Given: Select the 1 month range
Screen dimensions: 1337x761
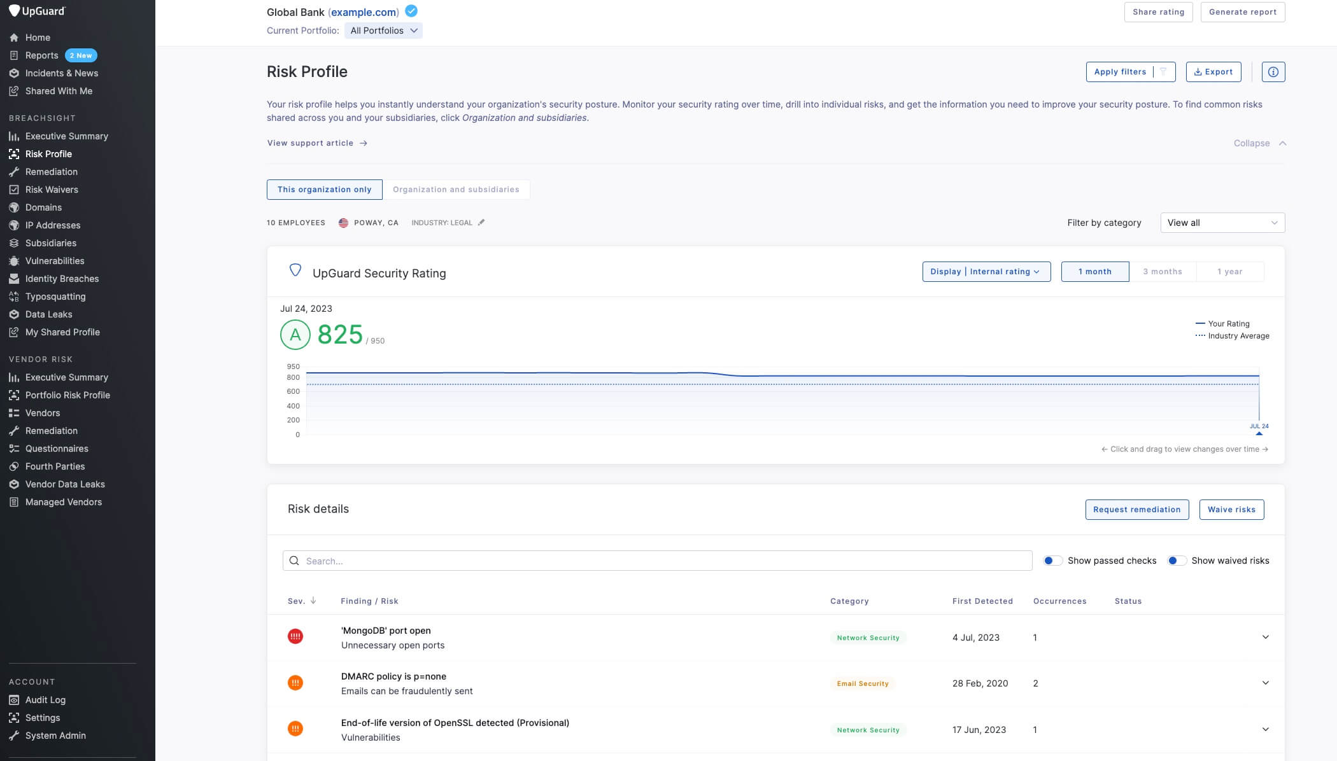Looking at the screenshot, I should (x=1094, y=272).
